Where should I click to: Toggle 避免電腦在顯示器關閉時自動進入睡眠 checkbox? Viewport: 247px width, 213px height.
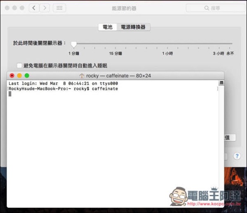click(x=19, y=66)
